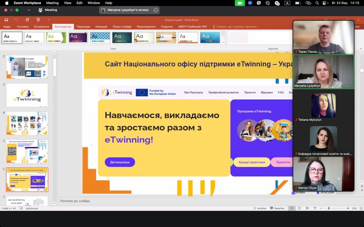Click the Save icon in PowerPoint toolbar
The image size is (364, 227).
pyautogui.click(x=6, y=20)
